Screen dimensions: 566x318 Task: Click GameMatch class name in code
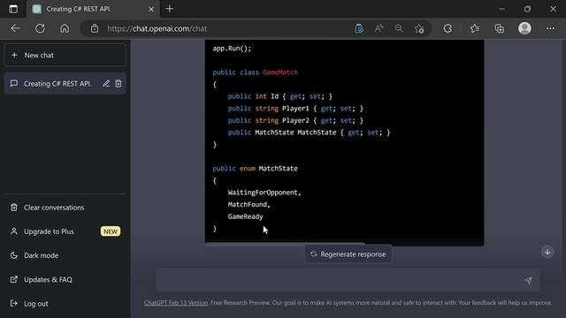(280, 72)
